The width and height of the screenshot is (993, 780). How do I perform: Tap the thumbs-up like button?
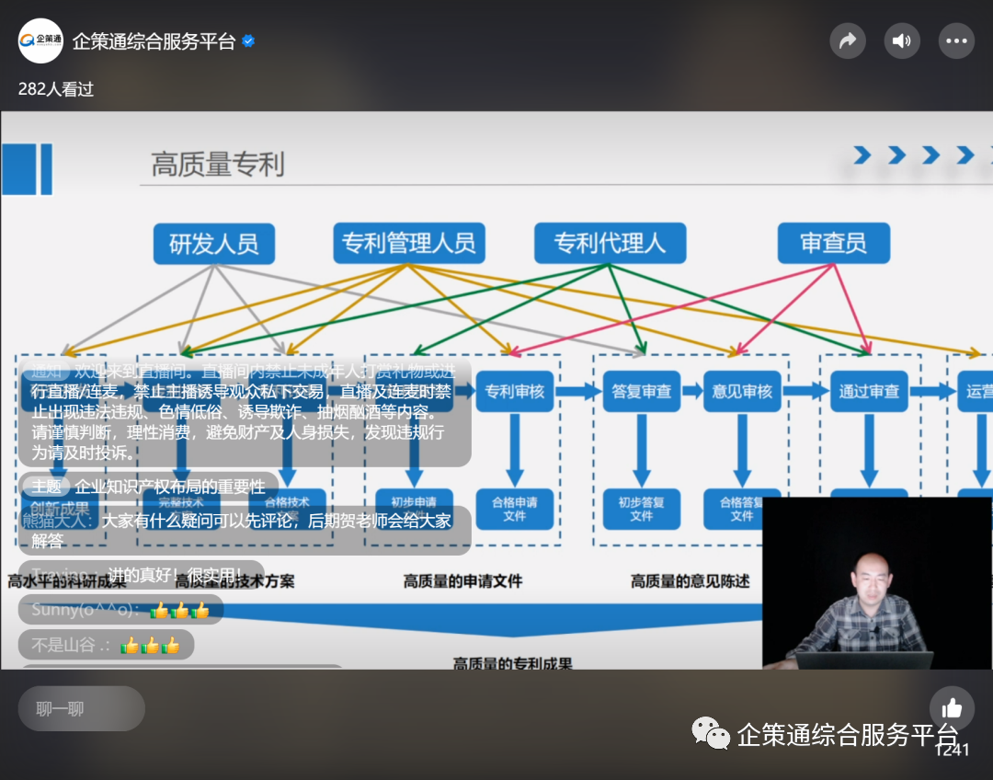coord(952,708)
